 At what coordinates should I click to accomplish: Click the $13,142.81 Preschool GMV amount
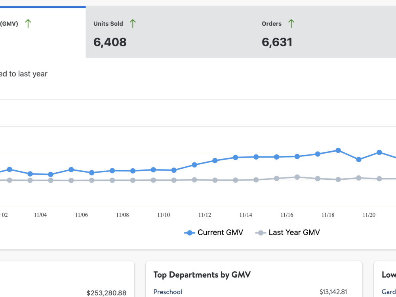click(x=333, y=292)
